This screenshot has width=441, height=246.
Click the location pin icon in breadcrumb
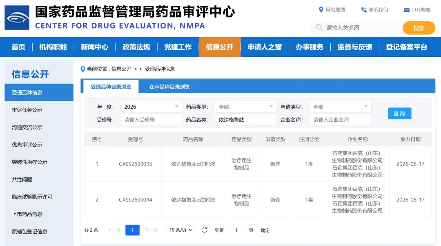point(82,69)
